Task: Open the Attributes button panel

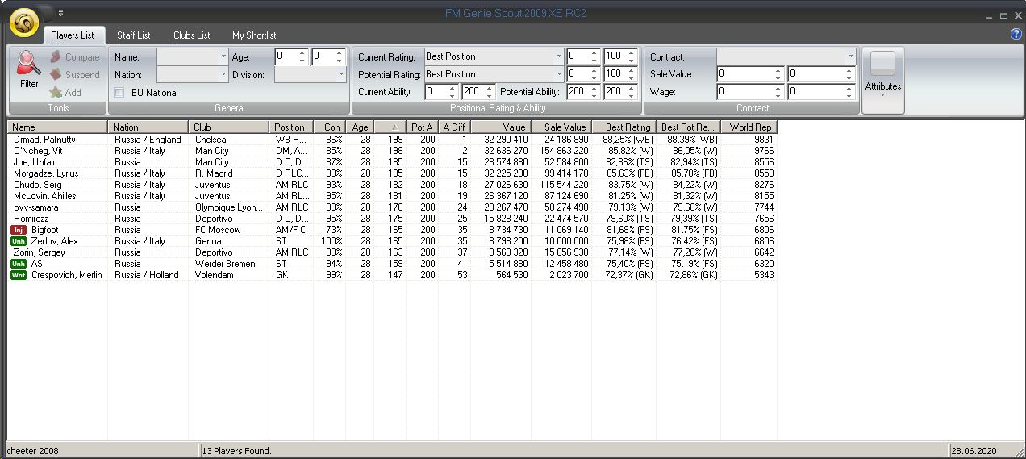Action: [x=883, y=79]
